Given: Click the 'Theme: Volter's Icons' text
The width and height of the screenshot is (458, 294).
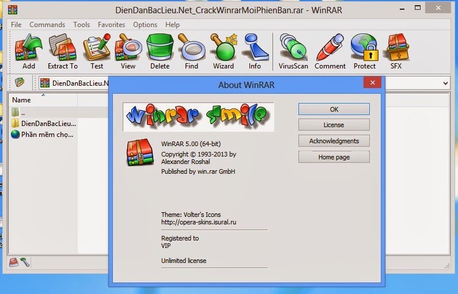Looking at the screenshot, I should coord(191,215).
